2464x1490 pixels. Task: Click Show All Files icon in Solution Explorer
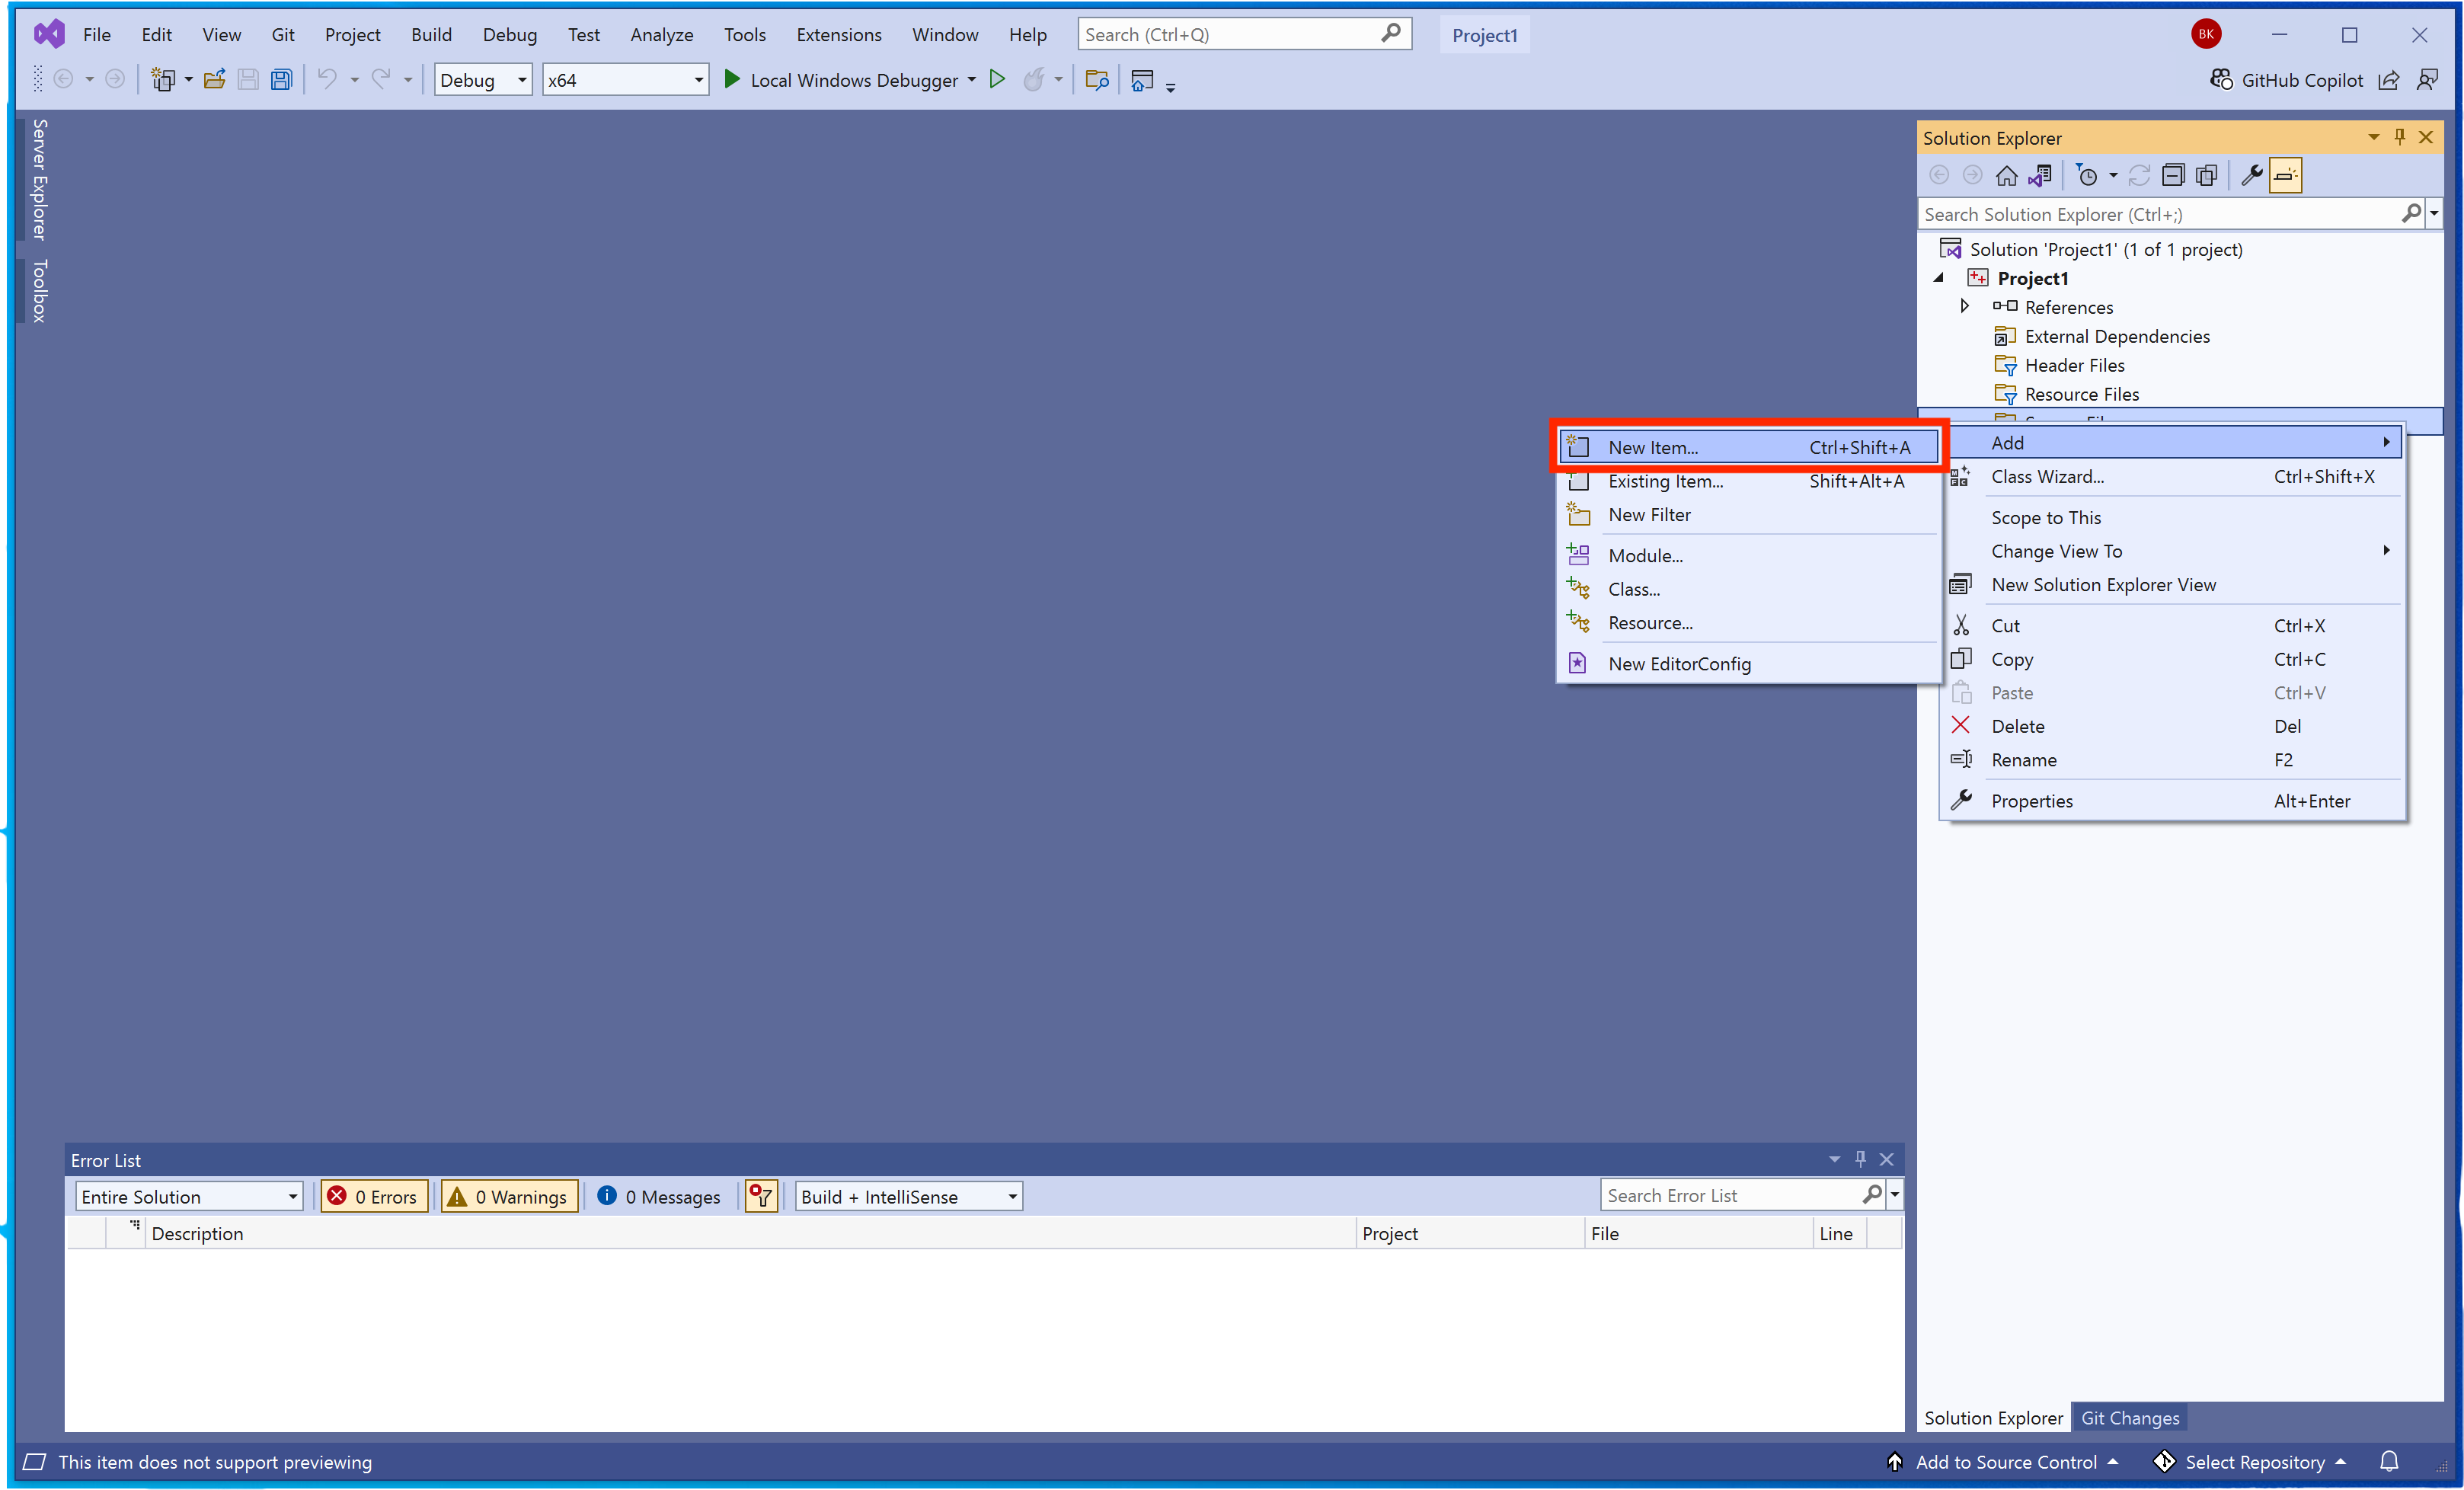[2206, 176]
